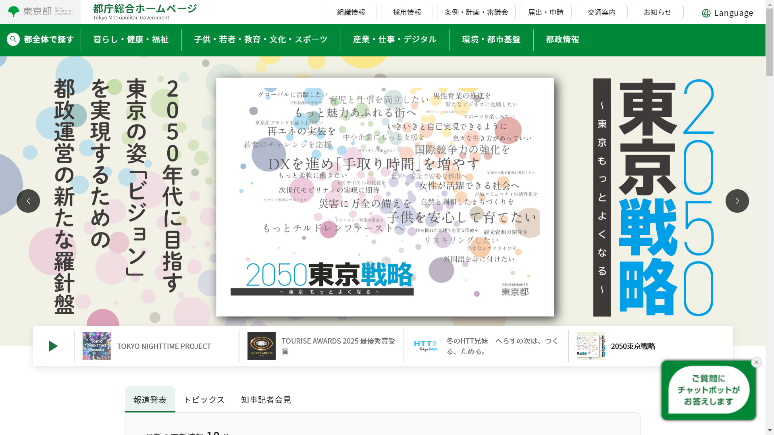
Task: Go to previous carousel slide arrow
Action: tap(28, 201)
